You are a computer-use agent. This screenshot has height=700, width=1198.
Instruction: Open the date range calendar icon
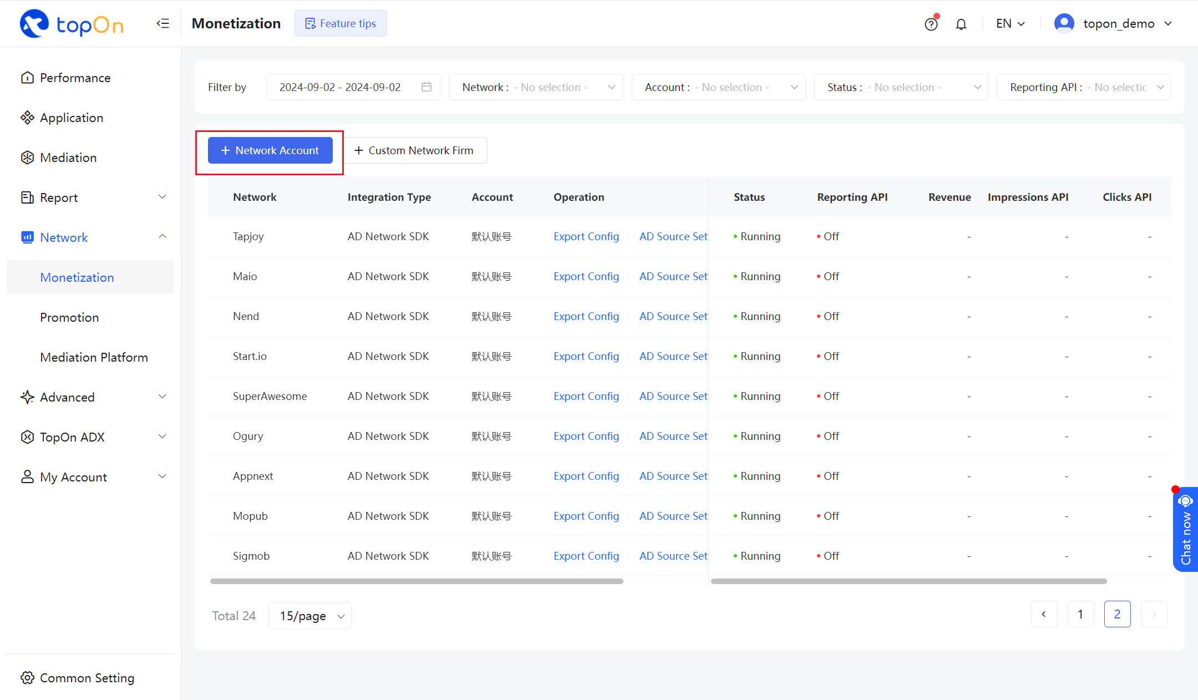click(427, 87)
